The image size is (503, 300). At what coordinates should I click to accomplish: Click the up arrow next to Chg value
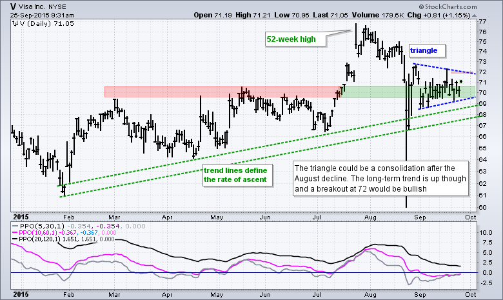click(474, 15)
